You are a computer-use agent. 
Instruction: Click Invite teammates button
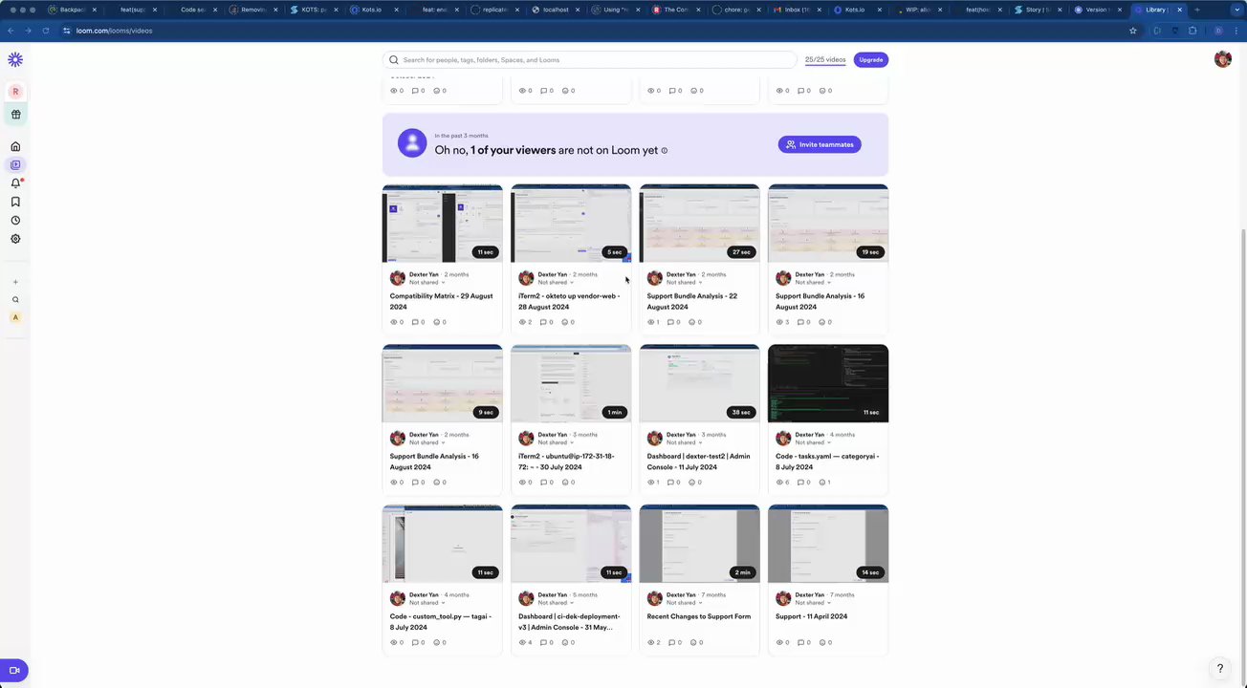[820, 144]
